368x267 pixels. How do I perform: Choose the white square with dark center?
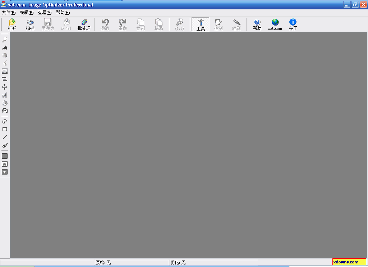point(5,164)
